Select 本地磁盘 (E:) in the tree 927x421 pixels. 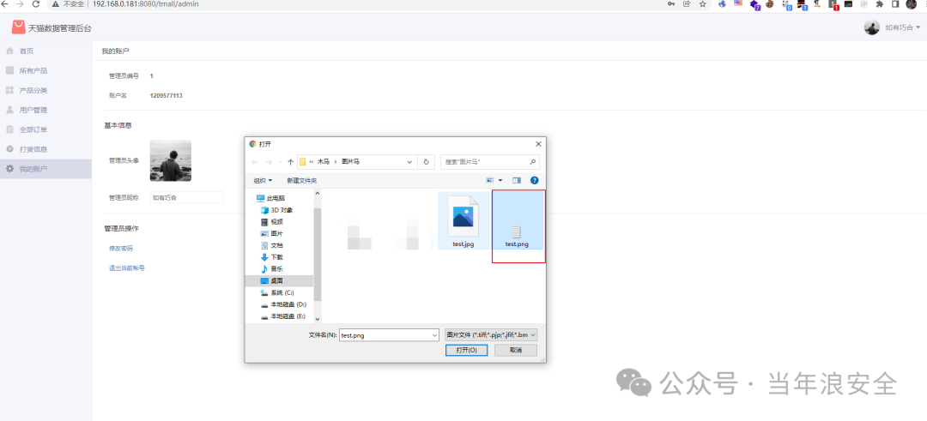point(283,317)
